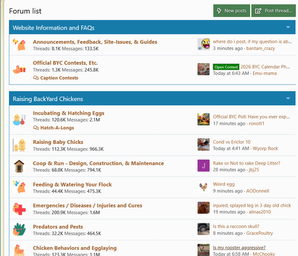Click the Raising Baby Chicks icon

pos(19,145)
